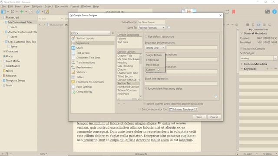This screenshot has width=278, height=156.
Task: Toggle split editor icon in header
Action: point(236,25)
